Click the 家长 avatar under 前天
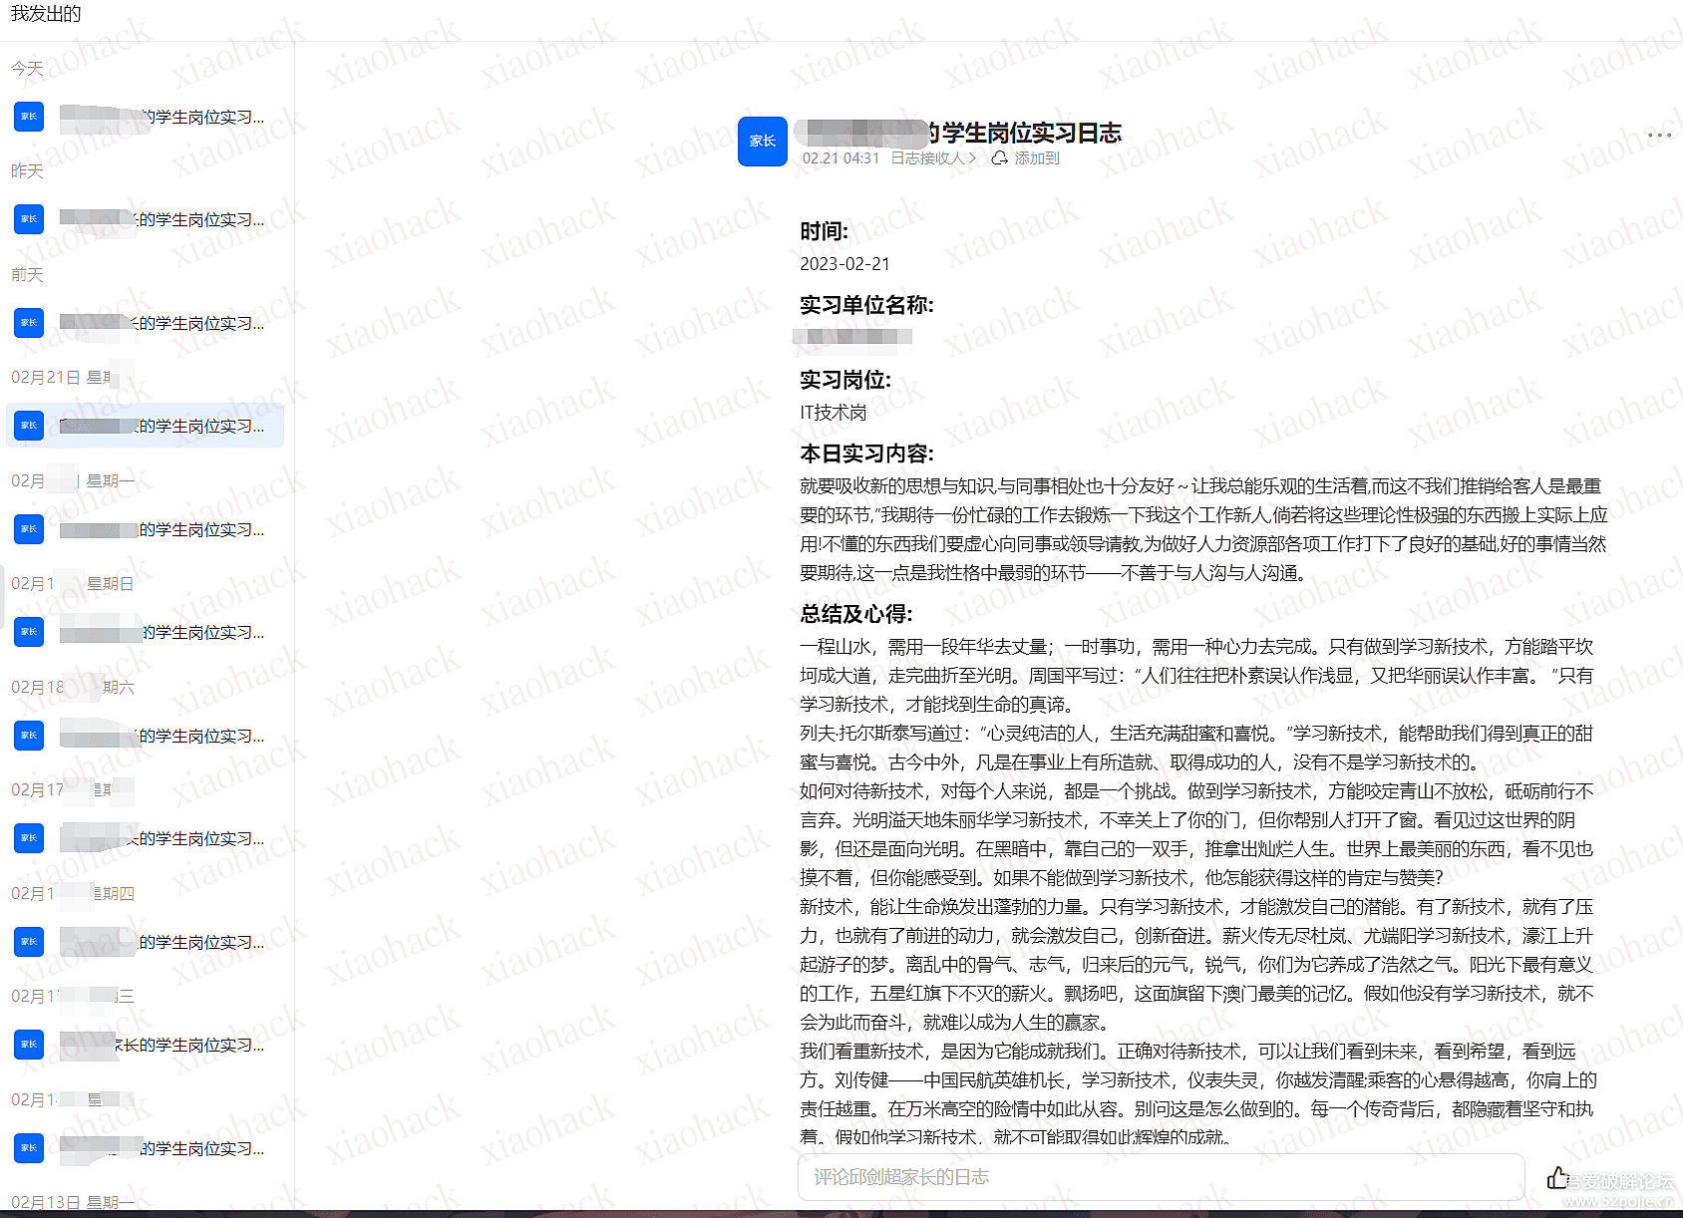 click(x=29, y=323)
